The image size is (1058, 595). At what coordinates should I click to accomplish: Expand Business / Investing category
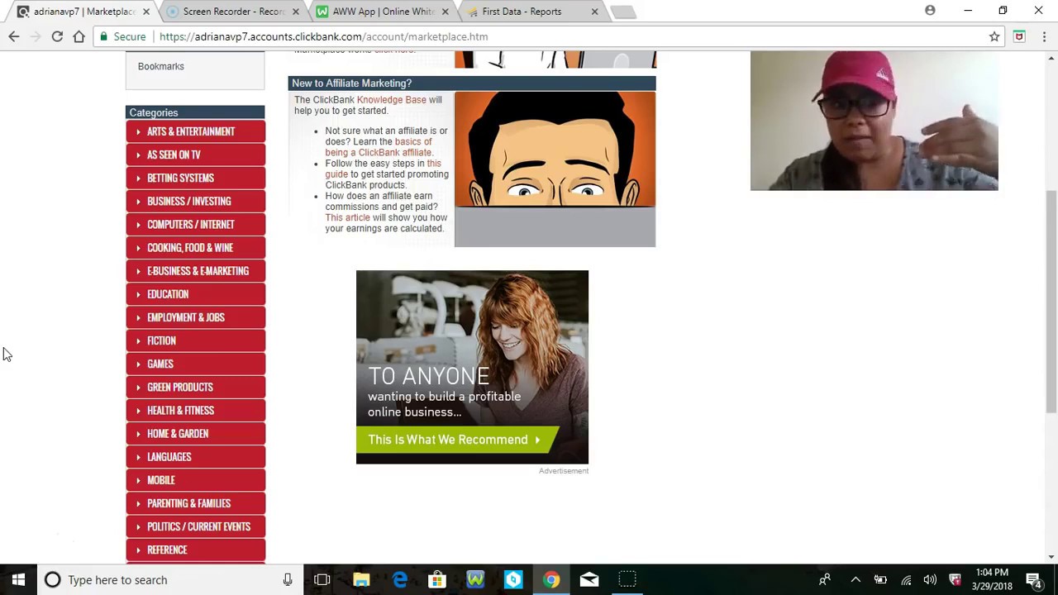coord(195,201)
